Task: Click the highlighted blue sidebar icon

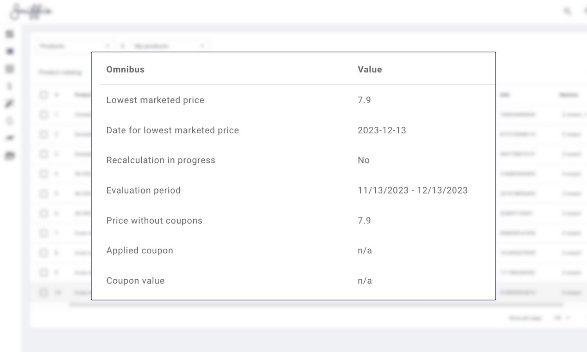Action: click(x=10, y=51)
